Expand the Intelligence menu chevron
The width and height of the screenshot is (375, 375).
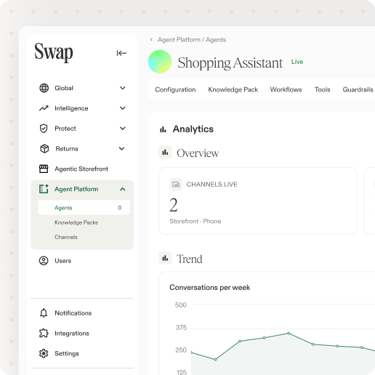pyautogui.click(x=123, y=108)
